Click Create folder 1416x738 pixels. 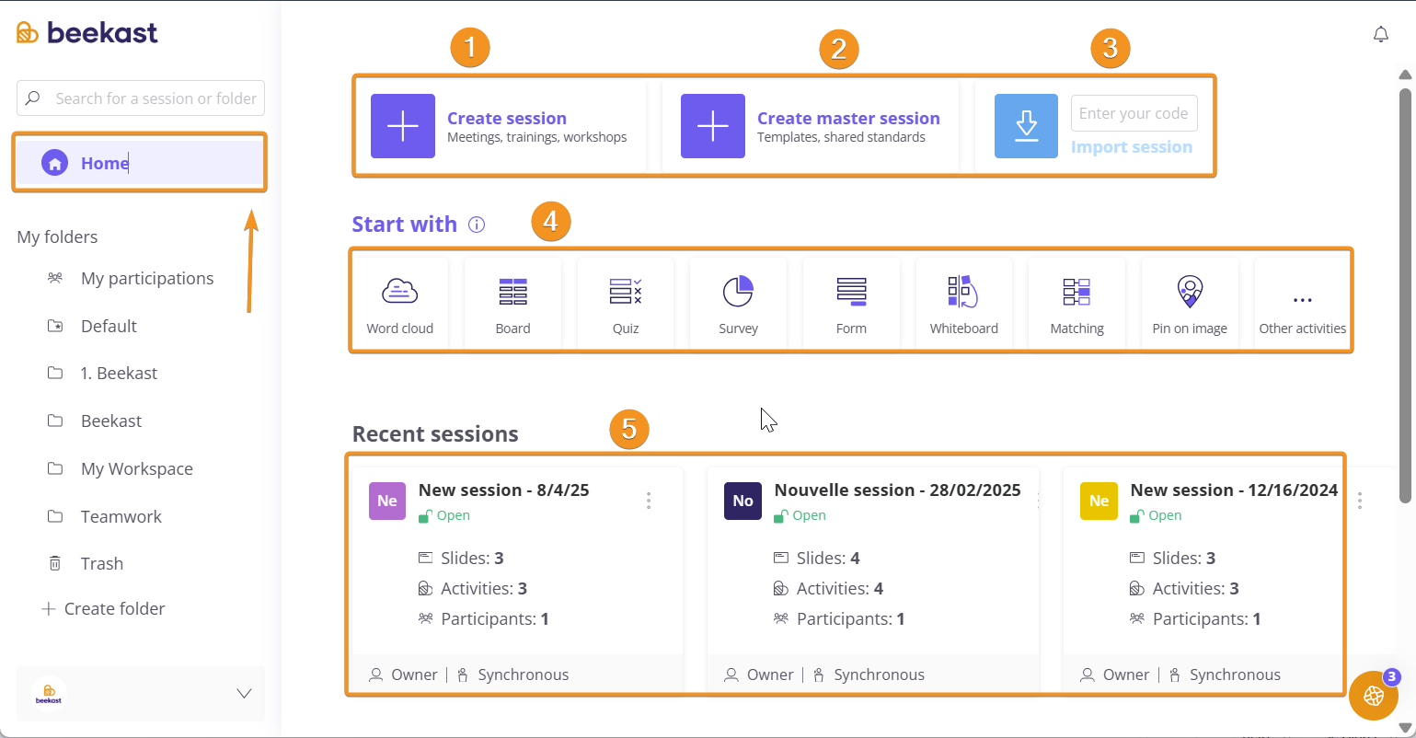pyautogui.click(x=104, y=608)
